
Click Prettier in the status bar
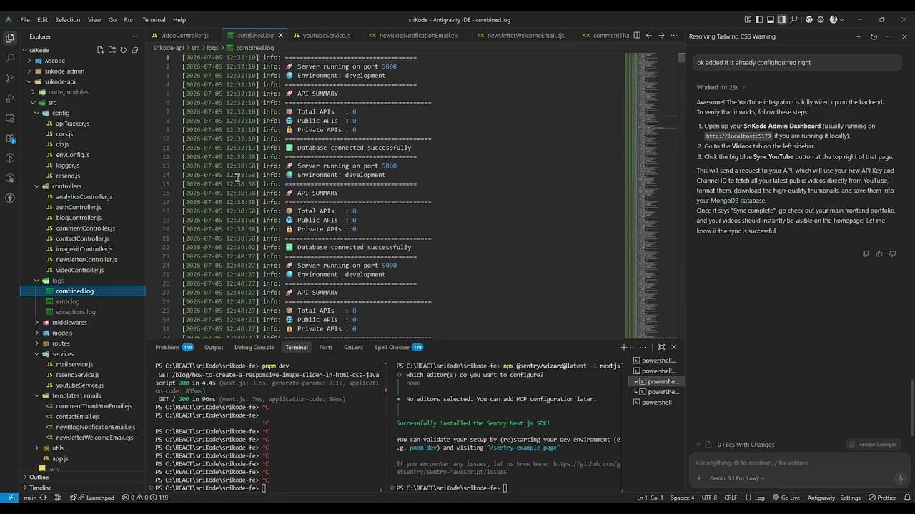point(882,498)
